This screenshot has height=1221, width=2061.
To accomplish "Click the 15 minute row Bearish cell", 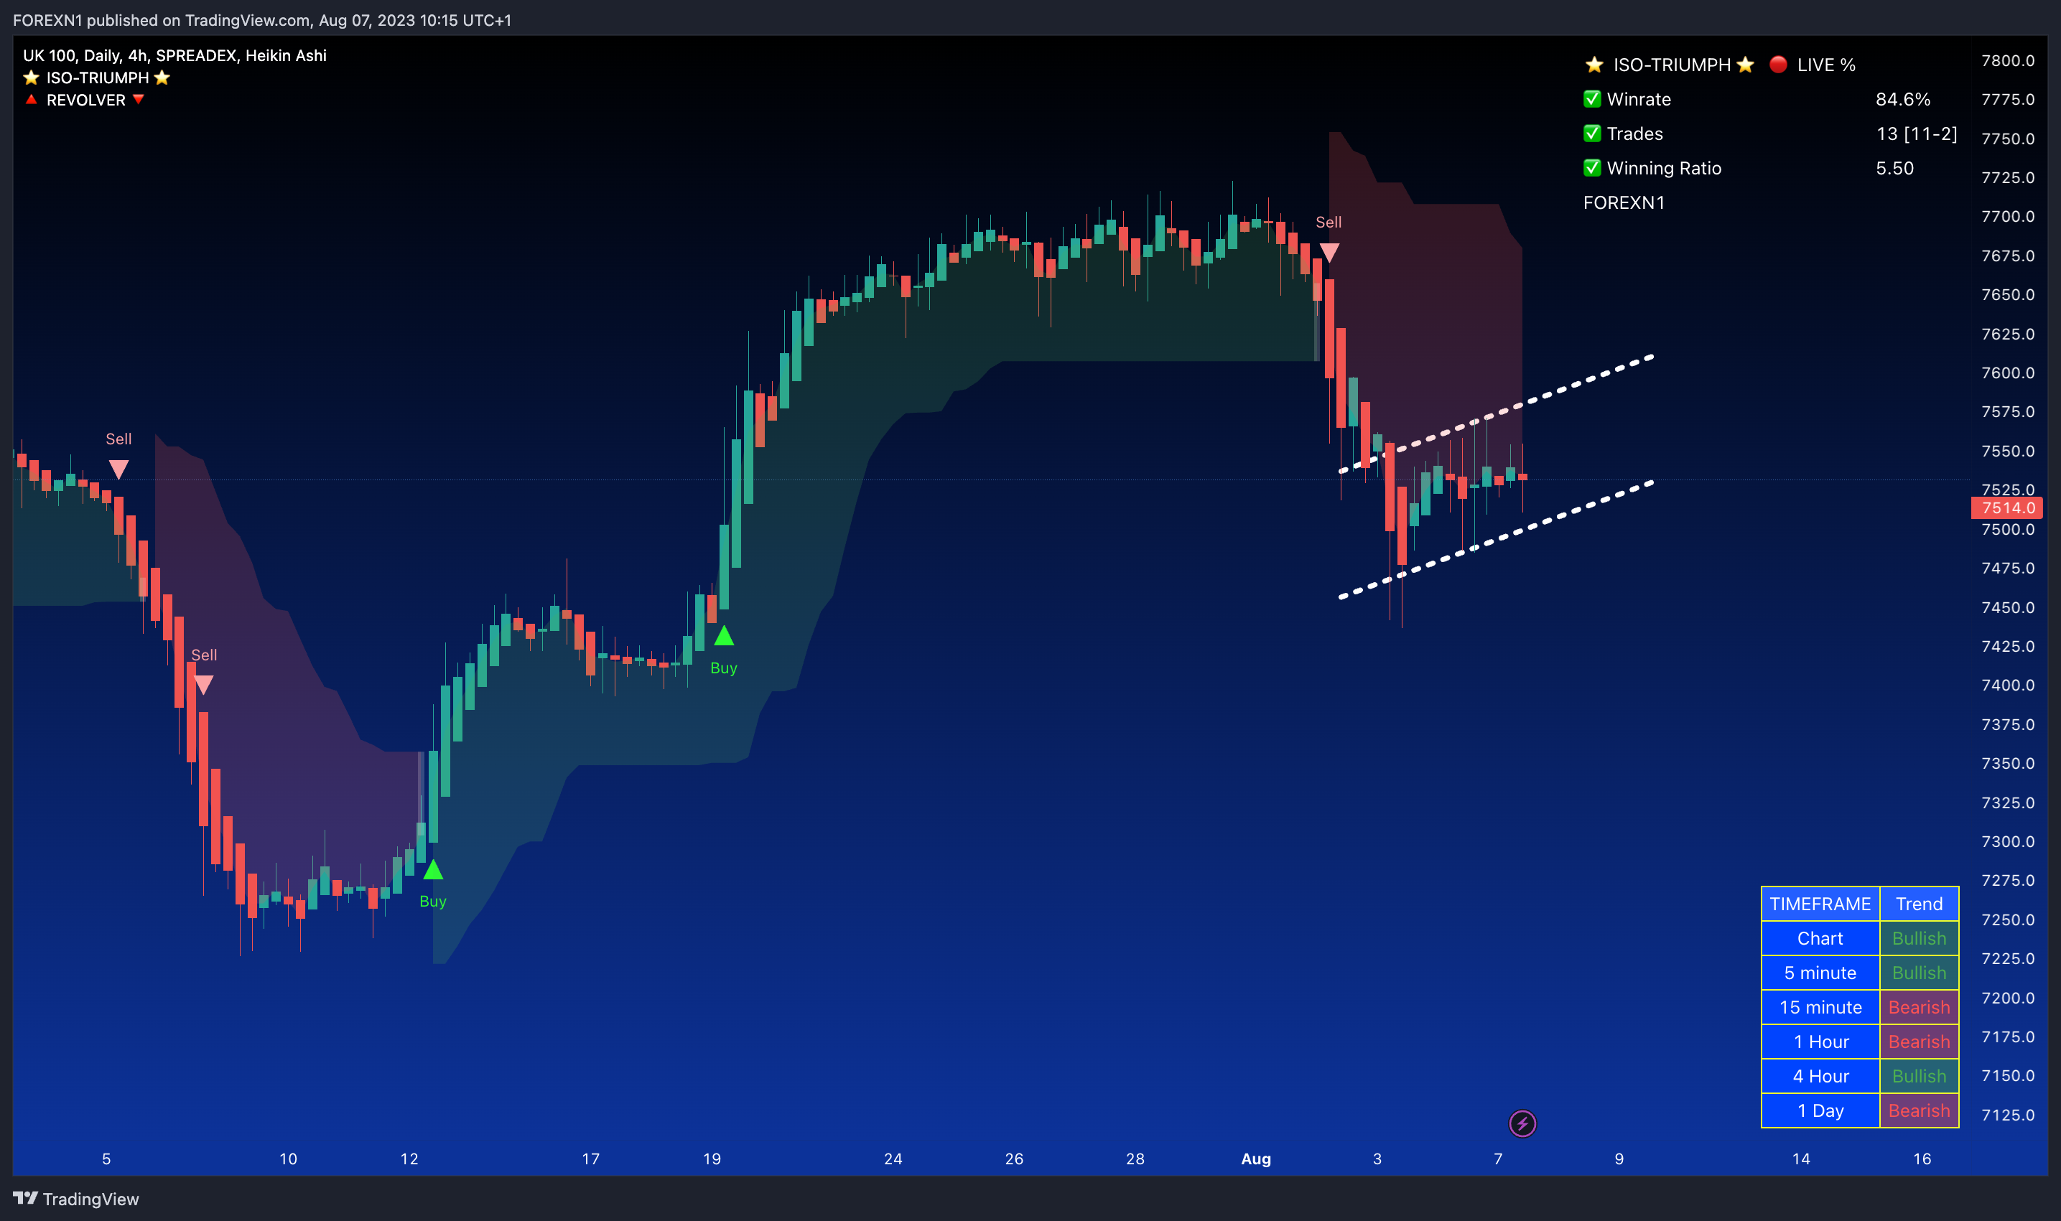I will (x=1920, y=1007).
